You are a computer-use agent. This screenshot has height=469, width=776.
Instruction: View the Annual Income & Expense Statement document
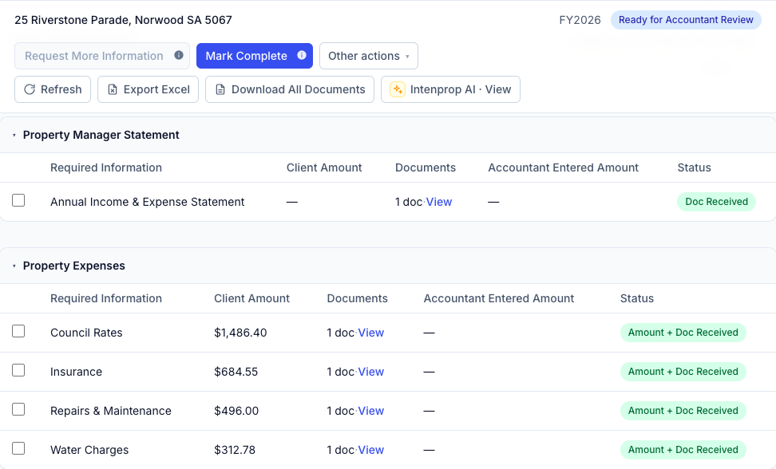click(439, 202)
